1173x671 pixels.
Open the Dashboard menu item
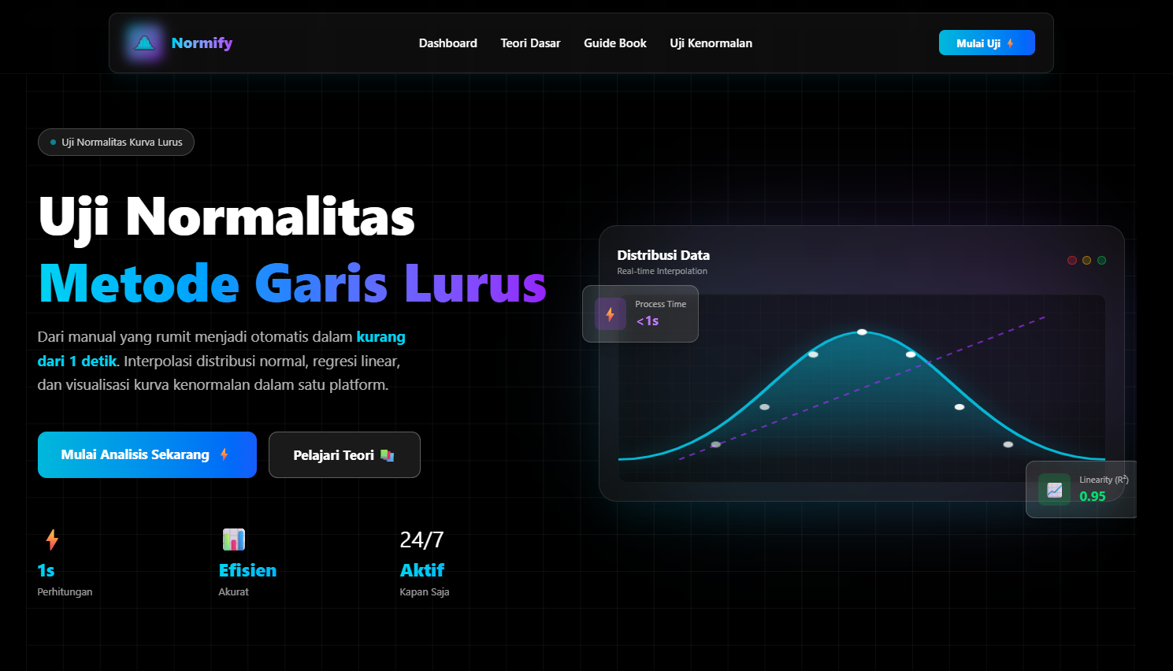(x=447, y=43)
